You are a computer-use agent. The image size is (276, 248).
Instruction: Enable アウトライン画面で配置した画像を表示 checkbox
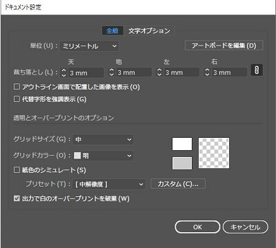click(17, 87)
